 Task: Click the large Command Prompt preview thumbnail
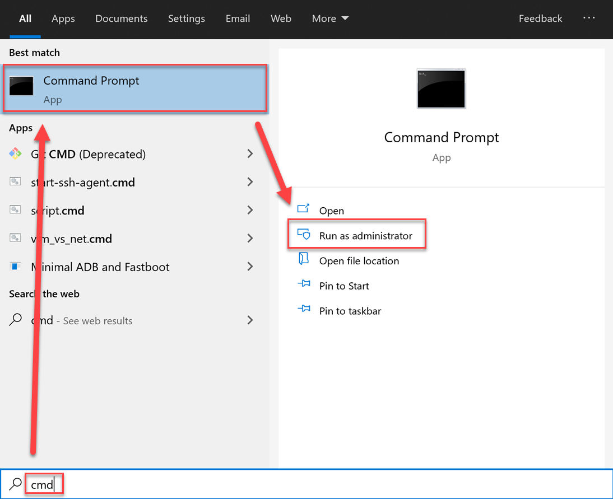pos(441,88)
